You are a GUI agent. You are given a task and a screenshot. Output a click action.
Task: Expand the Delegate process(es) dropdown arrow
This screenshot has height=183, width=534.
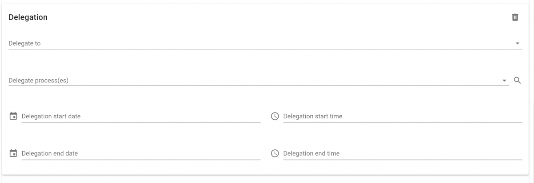(504, 81)
